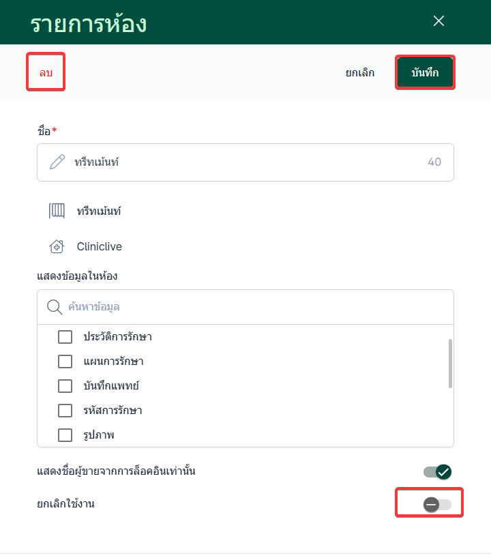Click the red ลบ delete button

(46, 72)
